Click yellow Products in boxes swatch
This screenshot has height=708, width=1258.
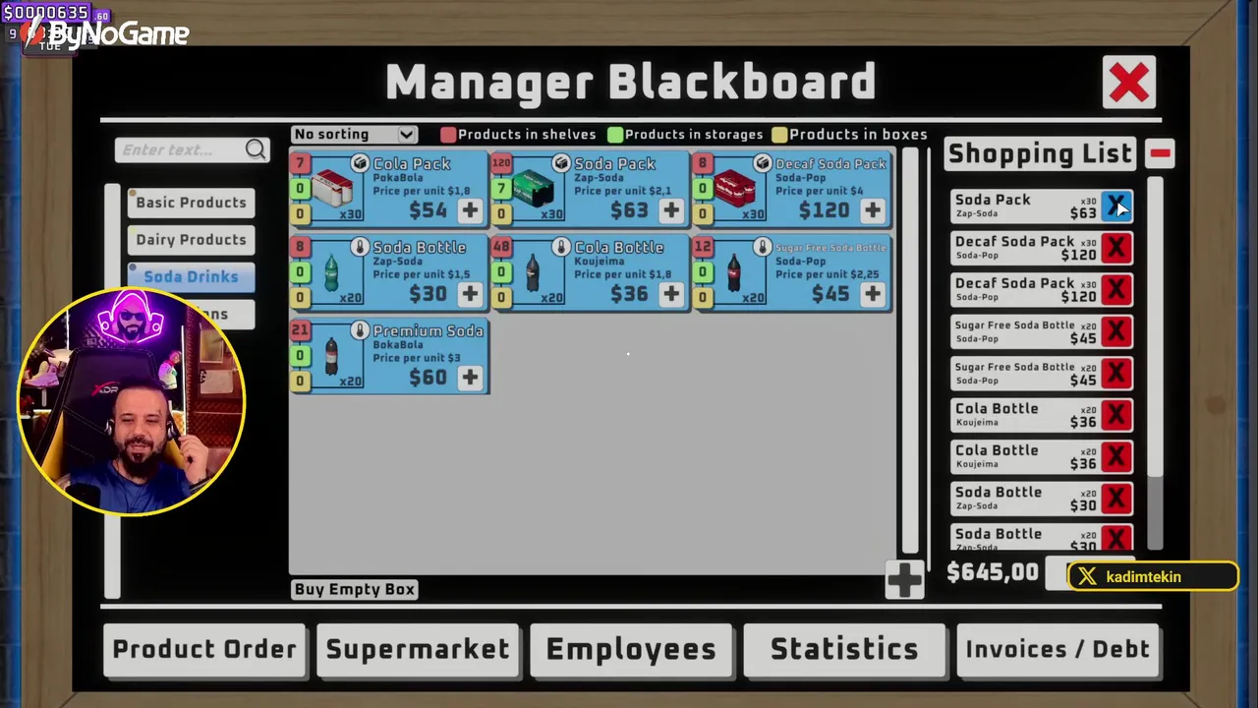point(779,135)
